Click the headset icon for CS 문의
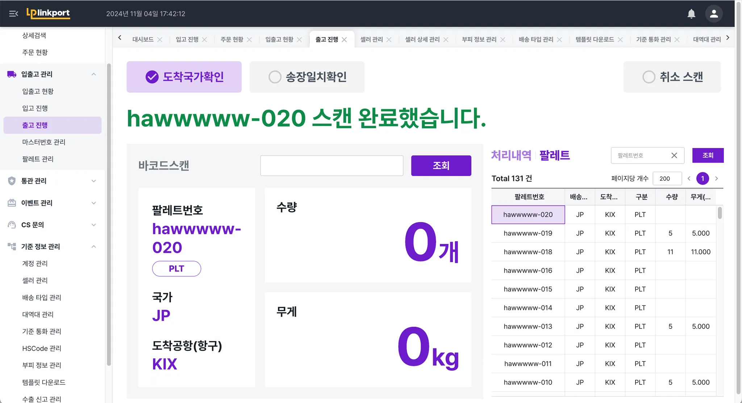The height and width of the screenshot is (403, 742). [x=12, y=225]
